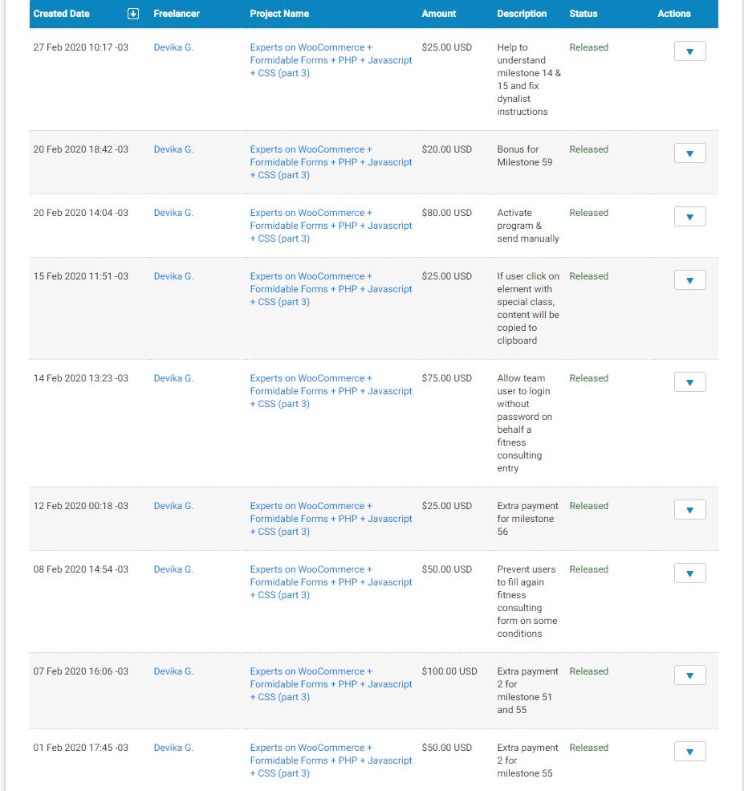This screenshot has width=744, height=791.
Task: Click the Status column header
Action: pyautogui.click(x=583, y=14)
